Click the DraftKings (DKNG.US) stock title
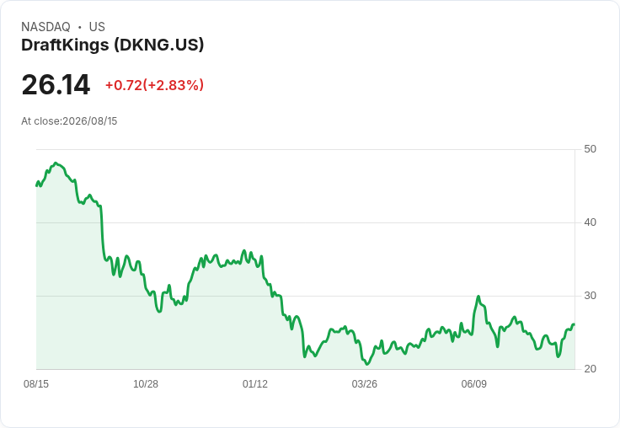The width and height of the screenshot is (620, 428). pyautogui.click(x=112, y=45)
